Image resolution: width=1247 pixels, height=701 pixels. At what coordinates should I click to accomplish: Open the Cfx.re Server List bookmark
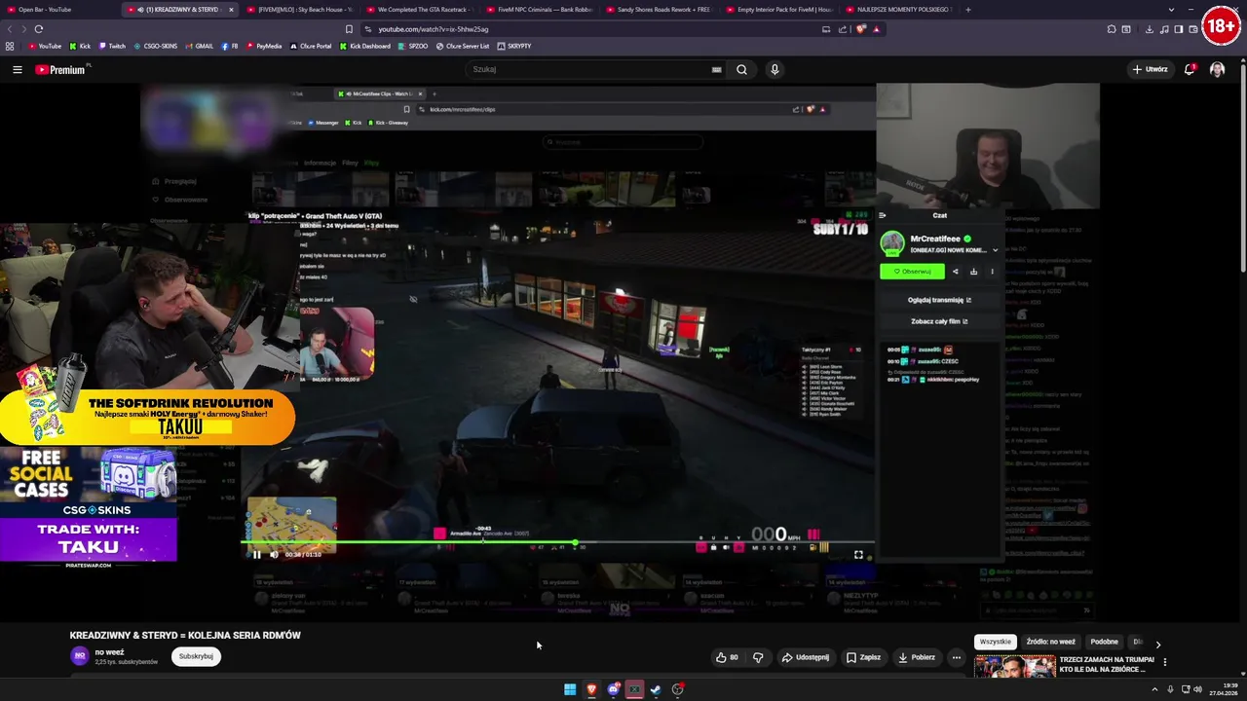click(x=463, y=46)
